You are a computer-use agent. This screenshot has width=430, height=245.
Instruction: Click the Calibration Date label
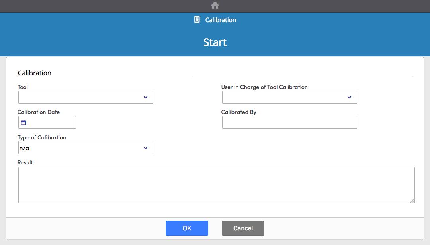pyautogui.click(x=39, y=112)
